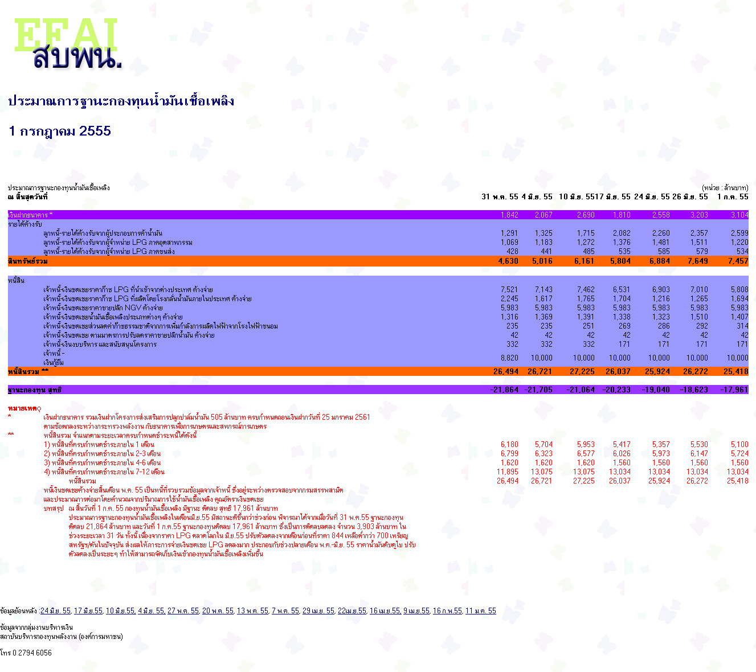Screen dimensions: 756x672
Task: Click loan value 8,820
Action: click(x=509, y=358)
